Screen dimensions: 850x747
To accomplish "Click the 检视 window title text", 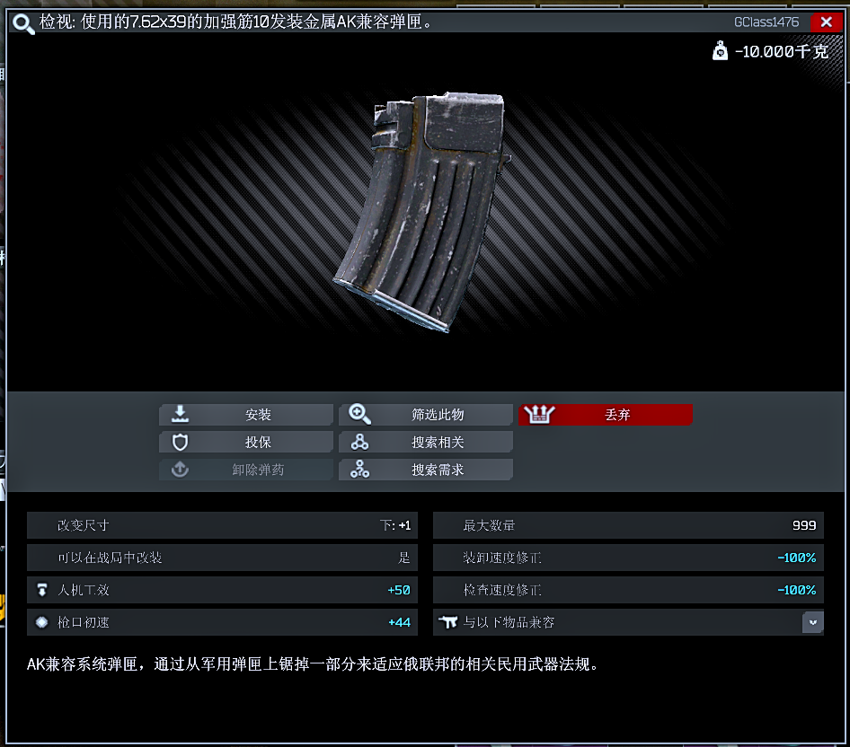I will pyautogui.click(x=236, y=22).
